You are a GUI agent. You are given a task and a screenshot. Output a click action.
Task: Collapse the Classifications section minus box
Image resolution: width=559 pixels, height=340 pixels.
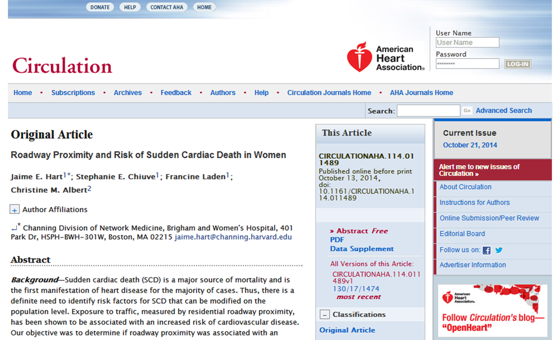325,314
